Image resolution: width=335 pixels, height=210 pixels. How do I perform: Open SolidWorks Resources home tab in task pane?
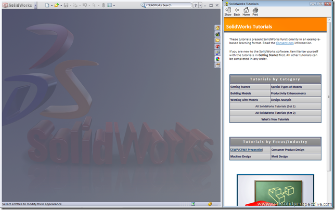217,28
